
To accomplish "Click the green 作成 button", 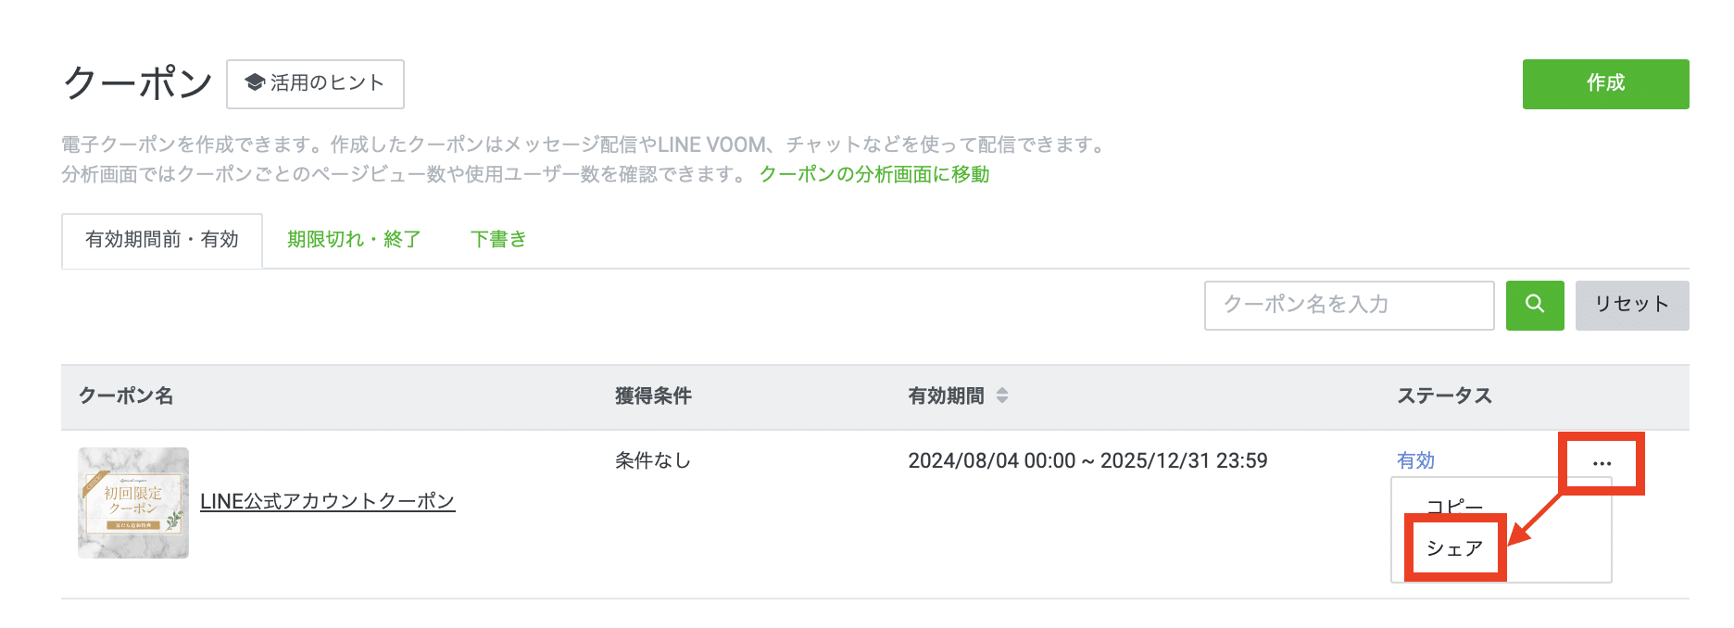I will click(x=1604, y=83).
